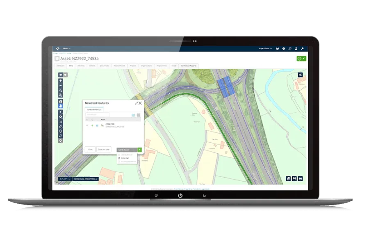Click the print map icon
Viewport: 369px width, 246px height.
pos(300,179)
